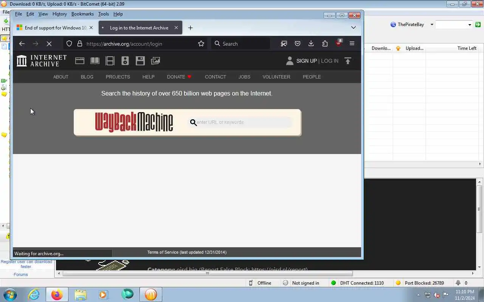Screen dimensions: 484x302
Task: Open the JOBS navigation link
Action: pyautogui.click(x=244, y=77)
